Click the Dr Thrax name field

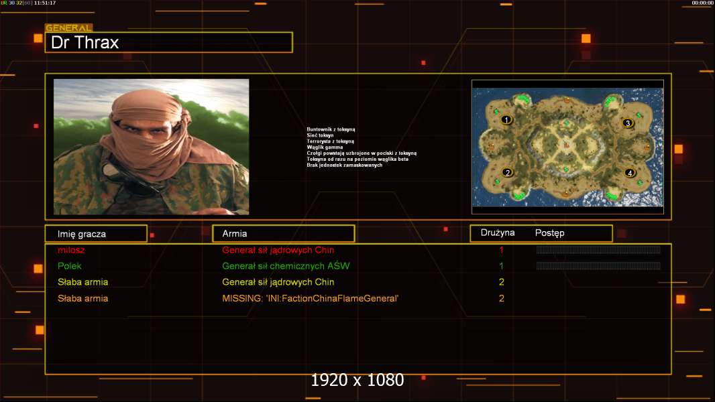coord(169,42)
